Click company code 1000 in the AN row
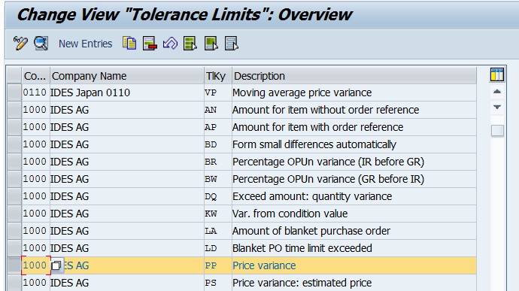Viewport: 519px width, 291px height. click(35, 110)
